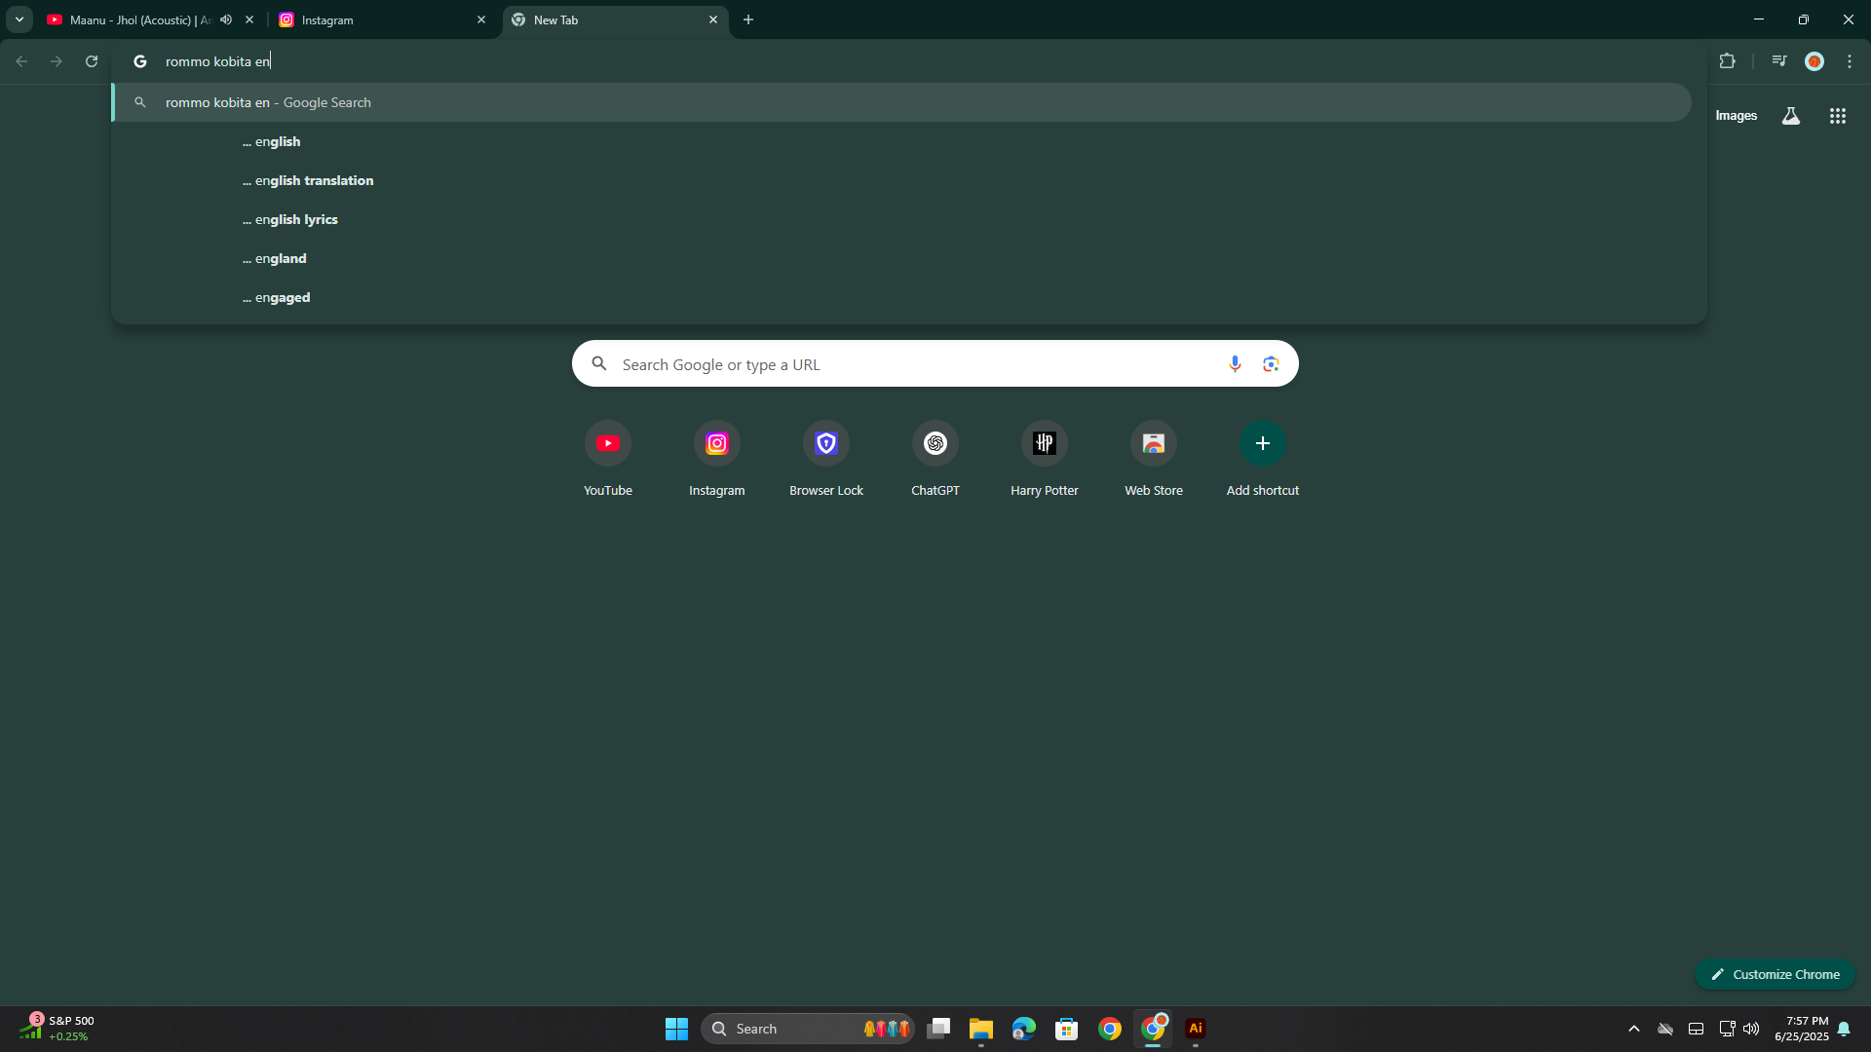Reload the current page

tap(92, 61)
